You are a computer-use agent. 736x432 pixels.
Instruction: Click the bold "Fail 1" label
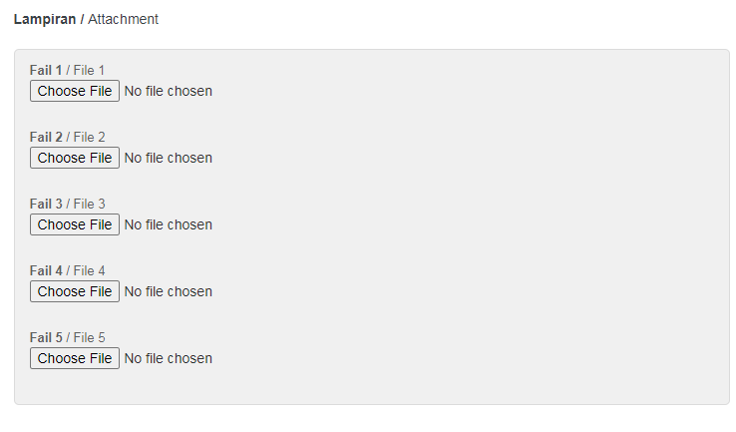[x=46, y=71]
